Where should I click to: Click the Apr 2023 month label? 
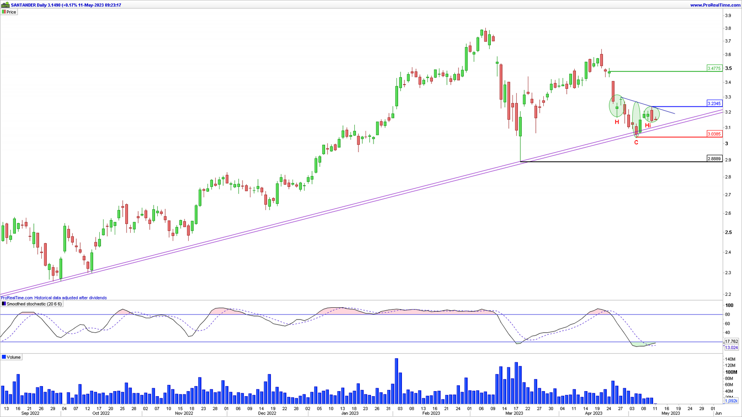click(x=593, y=414)
